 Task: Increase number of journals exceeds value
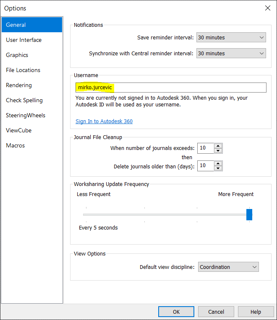pos(218,146)
